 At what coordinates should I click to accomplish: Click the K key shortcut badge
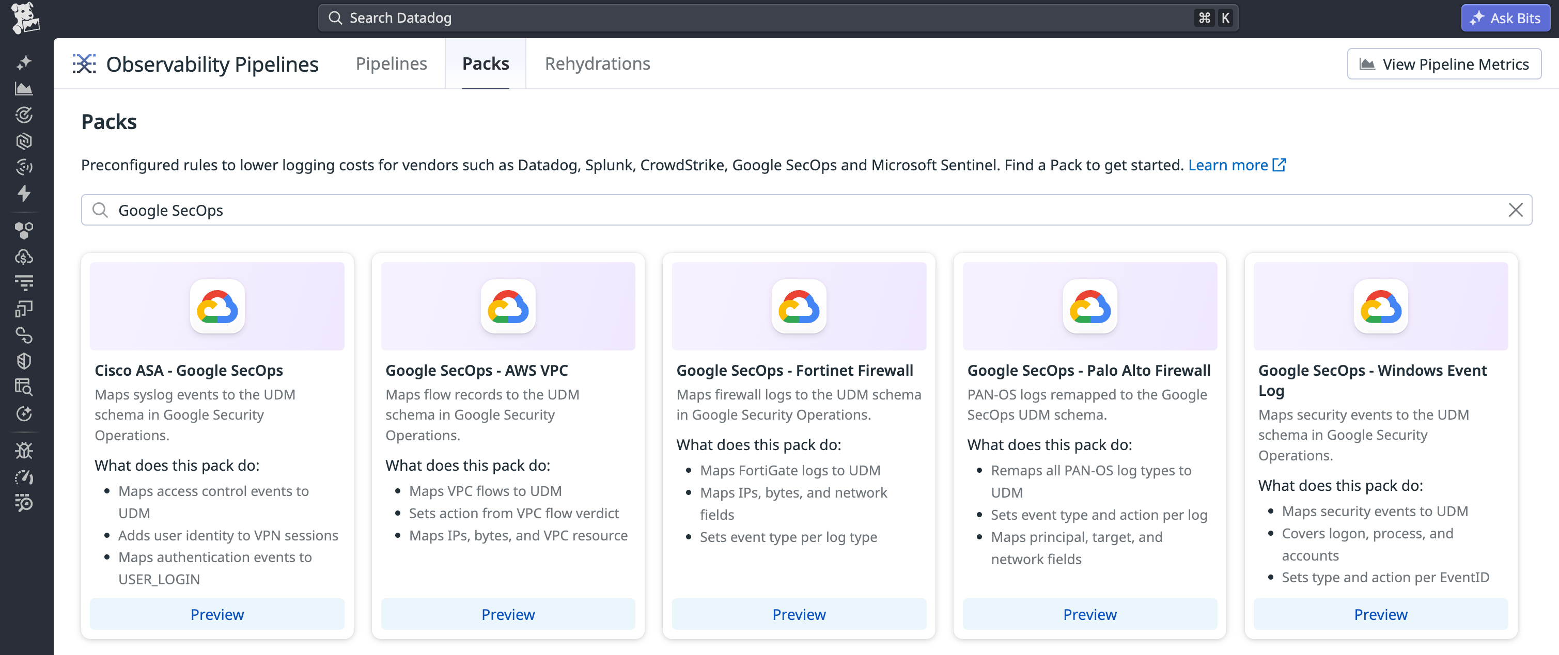[1225, 18]
